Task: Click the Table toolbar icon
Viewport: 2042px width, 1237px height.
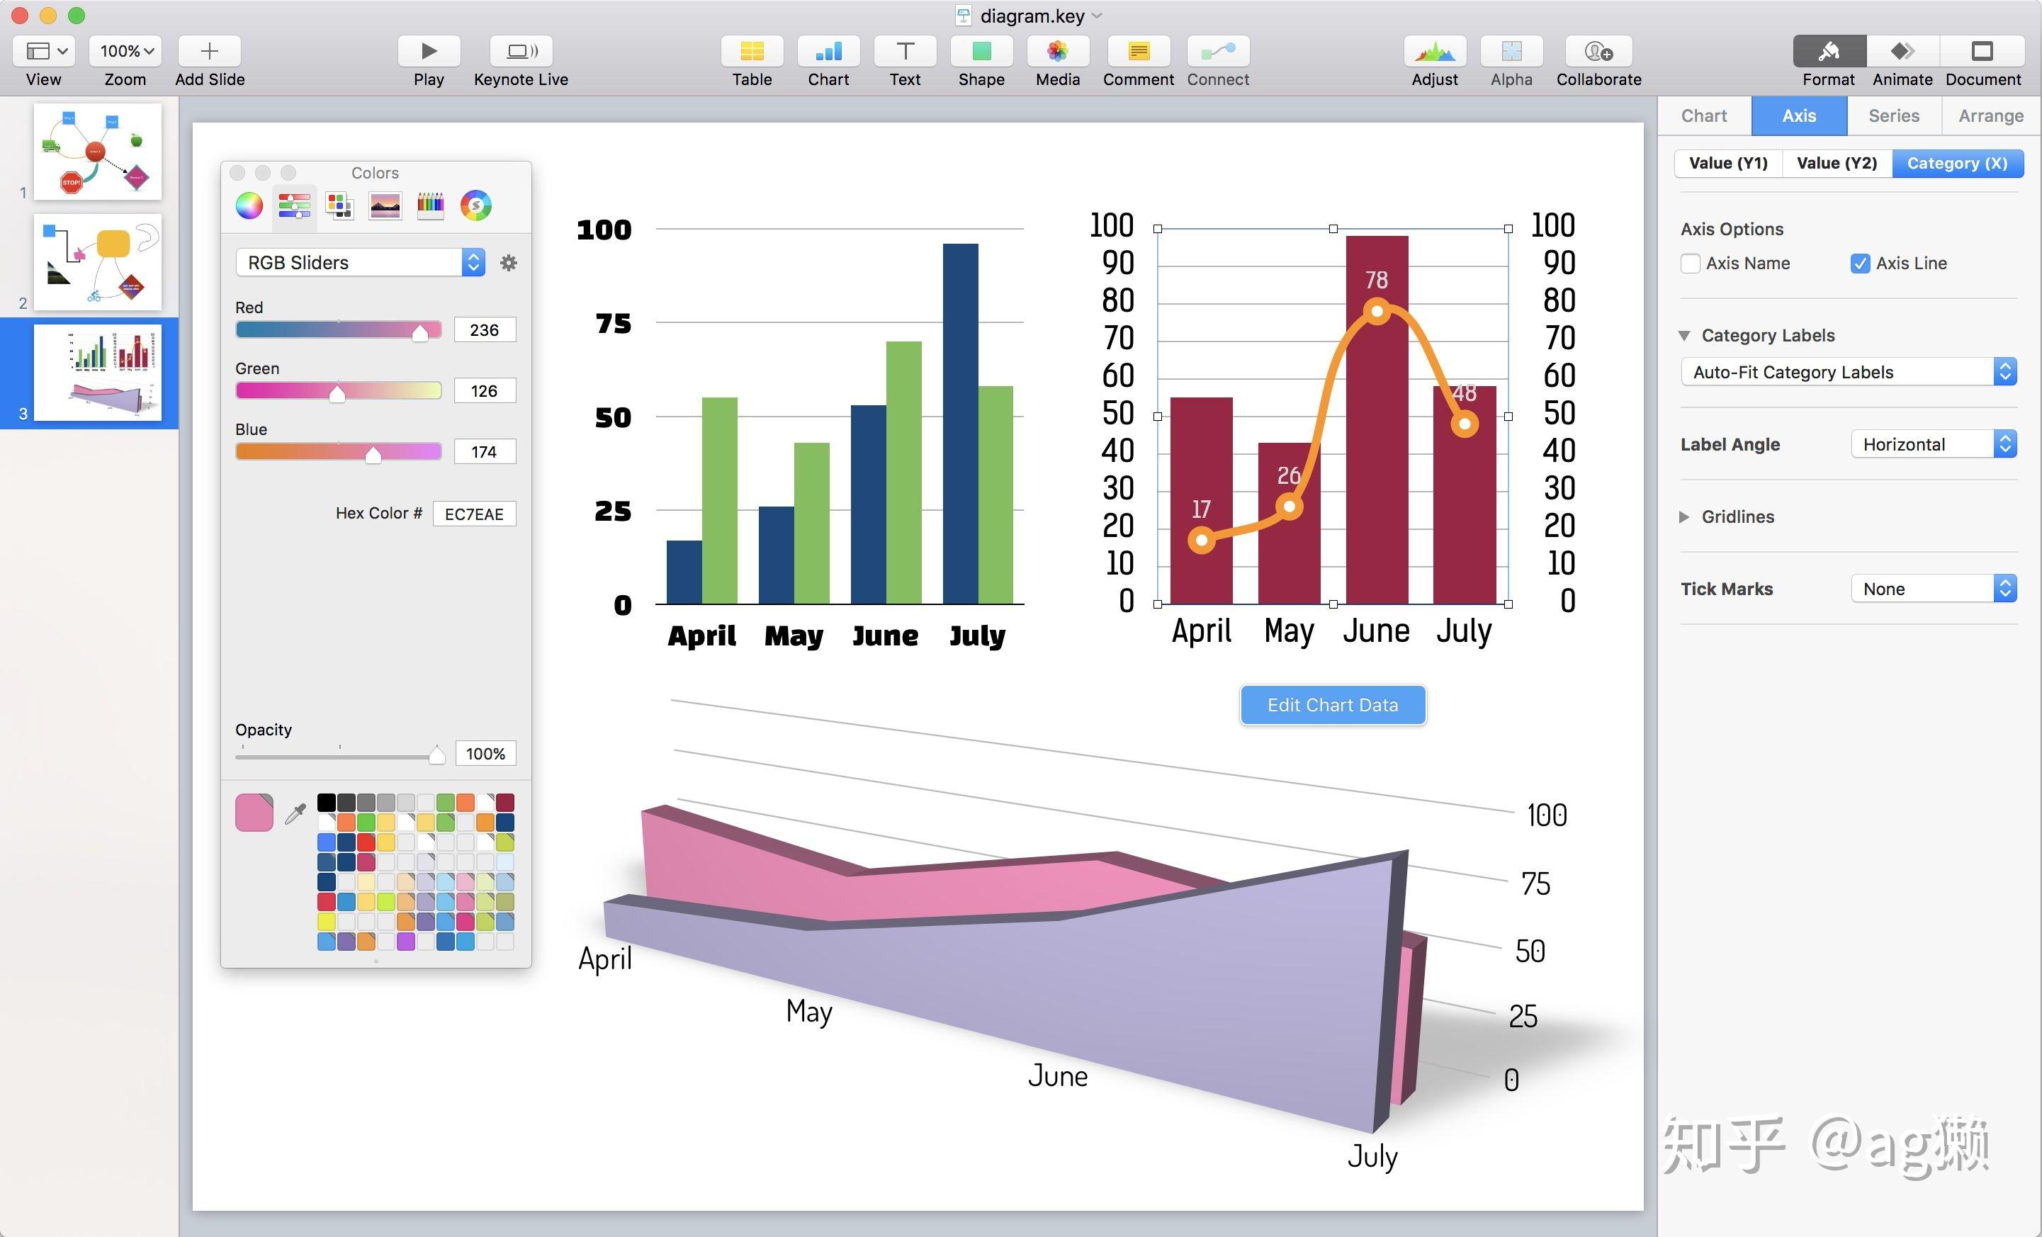Action: (x=752, y=52)
